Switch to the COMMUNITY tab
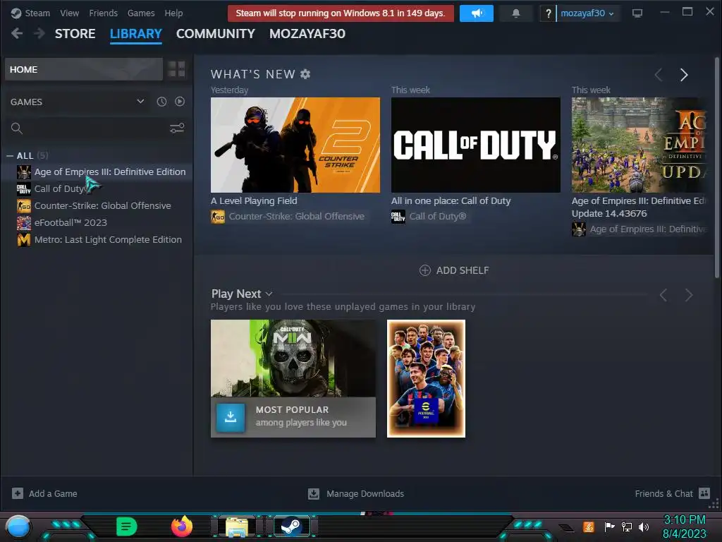 pyautogui.click(x=216, y=34)
